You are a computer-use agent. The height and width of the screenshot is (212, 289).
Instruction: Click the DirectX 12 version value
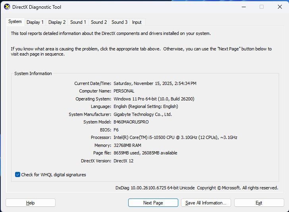coord(123,161)
